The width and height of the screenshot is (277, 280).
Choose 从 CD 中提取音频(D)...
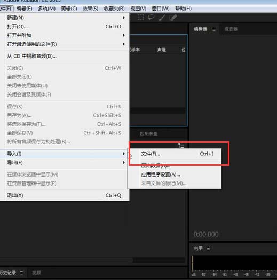65,56
